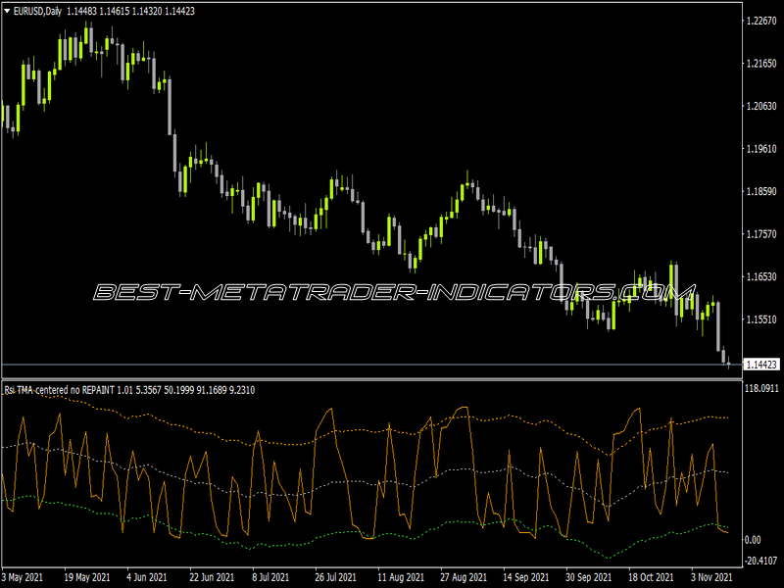
Task: Click the 3 May 2021 date label
Action: point(23,577)
